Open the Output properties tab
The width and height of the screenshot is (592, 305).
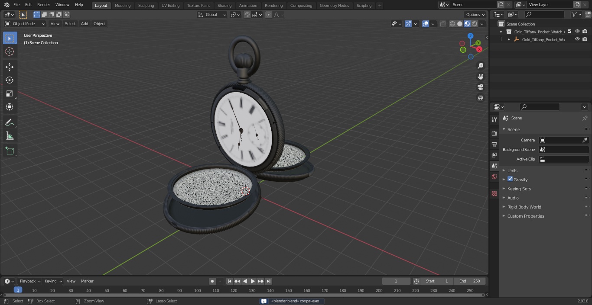(x=494, y=144)
